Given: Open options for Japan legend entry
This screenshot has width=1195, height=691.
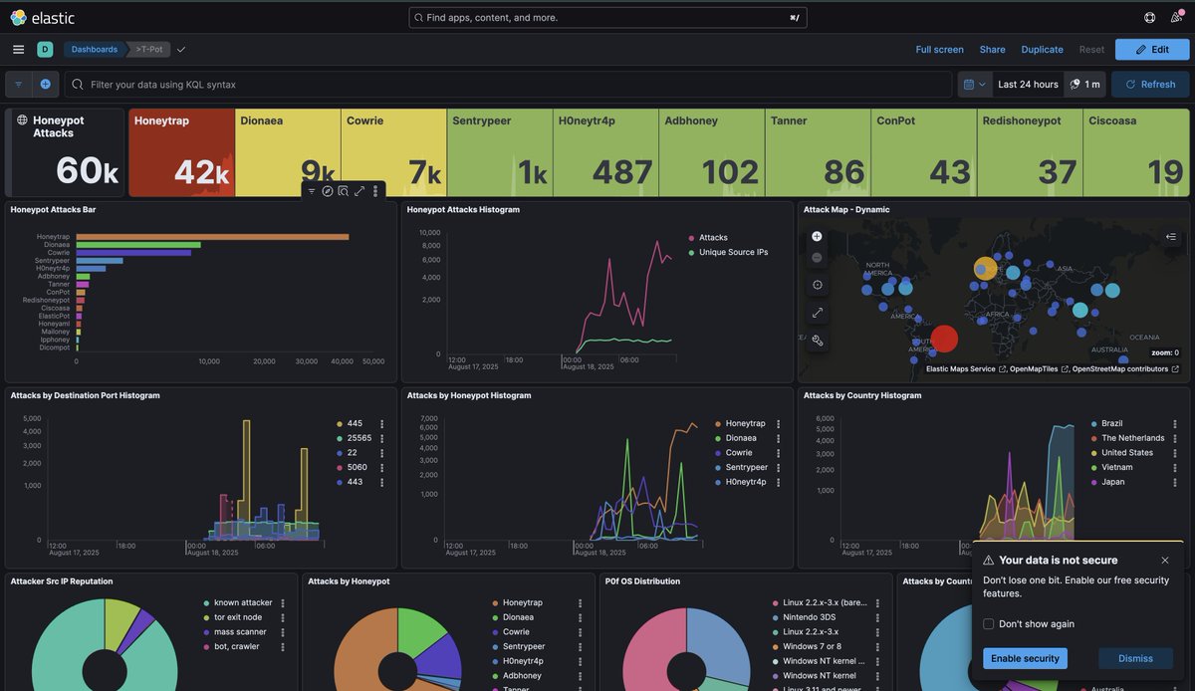Looking at the screenshot, I should click(x=1175, y=482).
